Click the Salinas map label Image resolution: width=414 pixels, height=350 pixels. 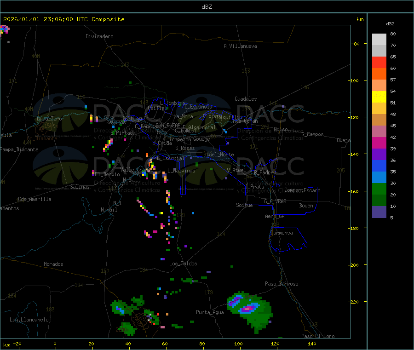pyautogui.click(x=80, y=187)
